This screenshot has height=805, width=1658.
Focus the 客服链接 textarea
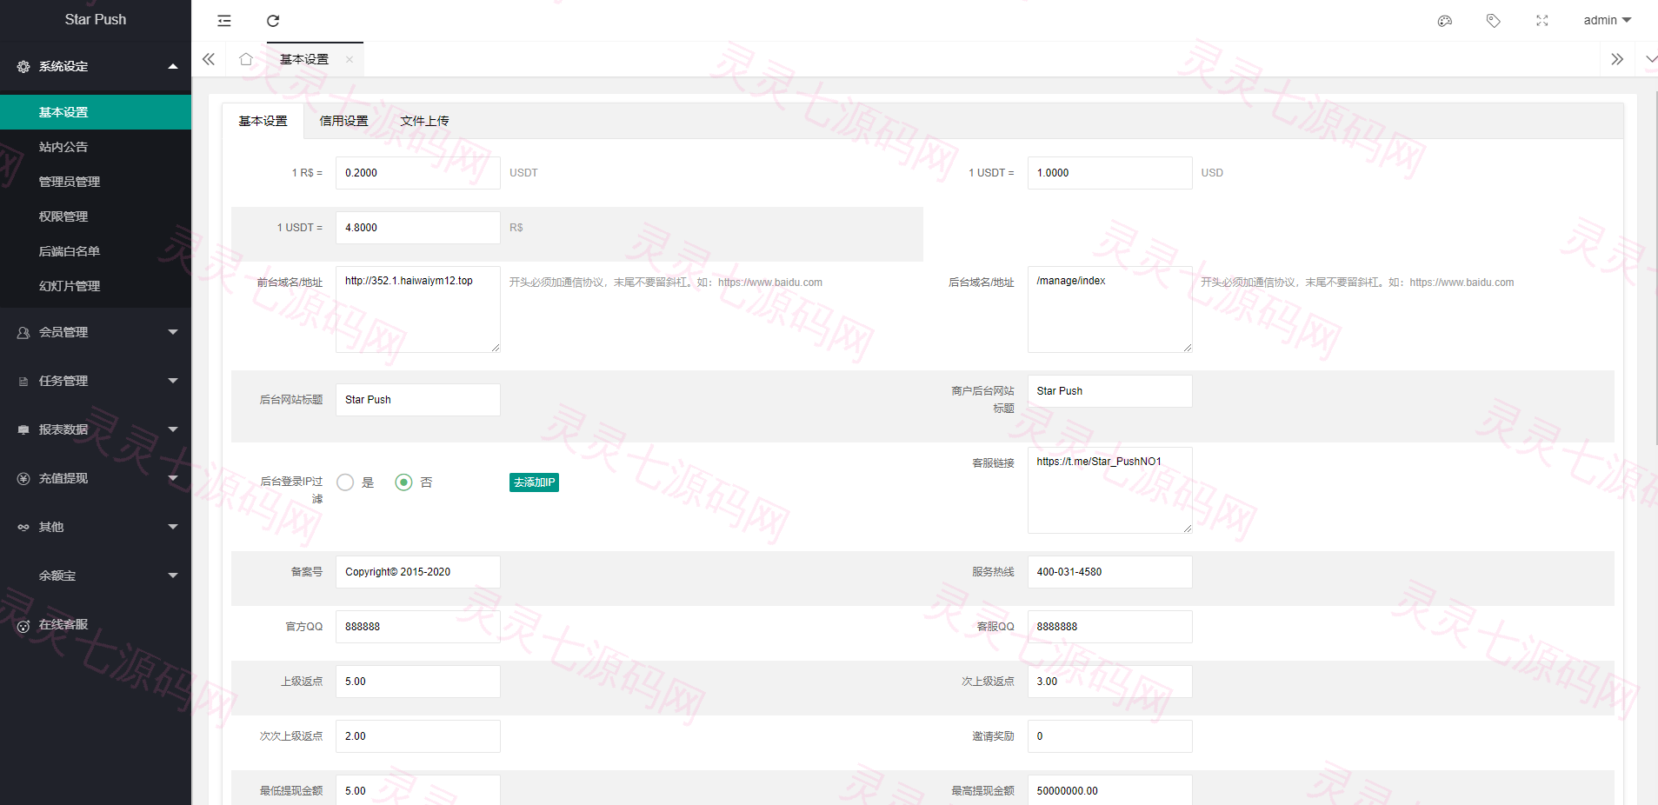point(1109,490)
